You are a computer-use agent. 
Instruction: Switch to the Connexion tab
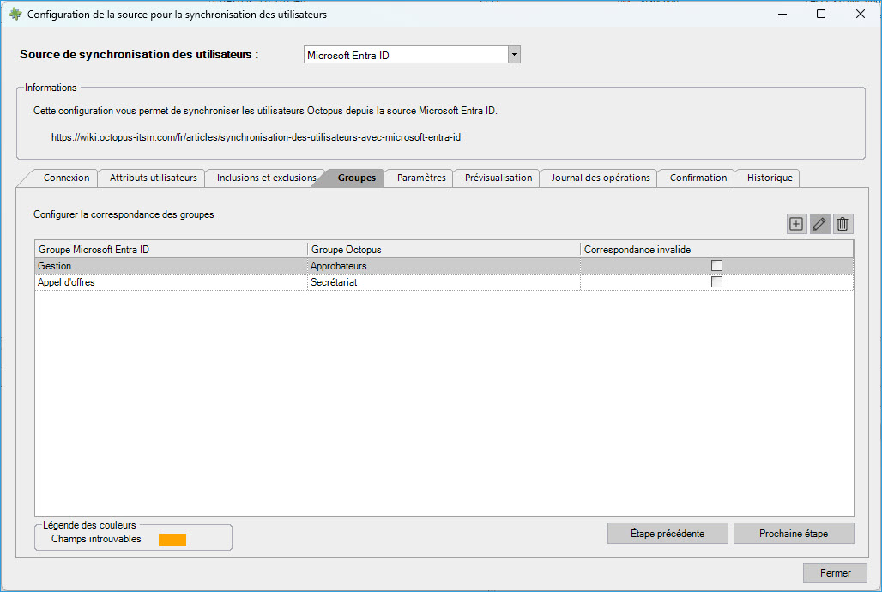pos(66,178)
